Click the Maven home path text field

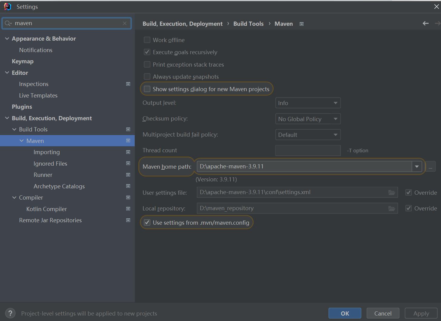point(304,167)
